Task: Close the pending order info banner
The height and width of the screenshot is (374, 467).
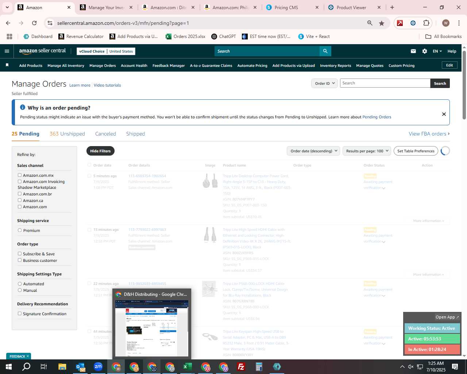Action: (x=444, y=114)
